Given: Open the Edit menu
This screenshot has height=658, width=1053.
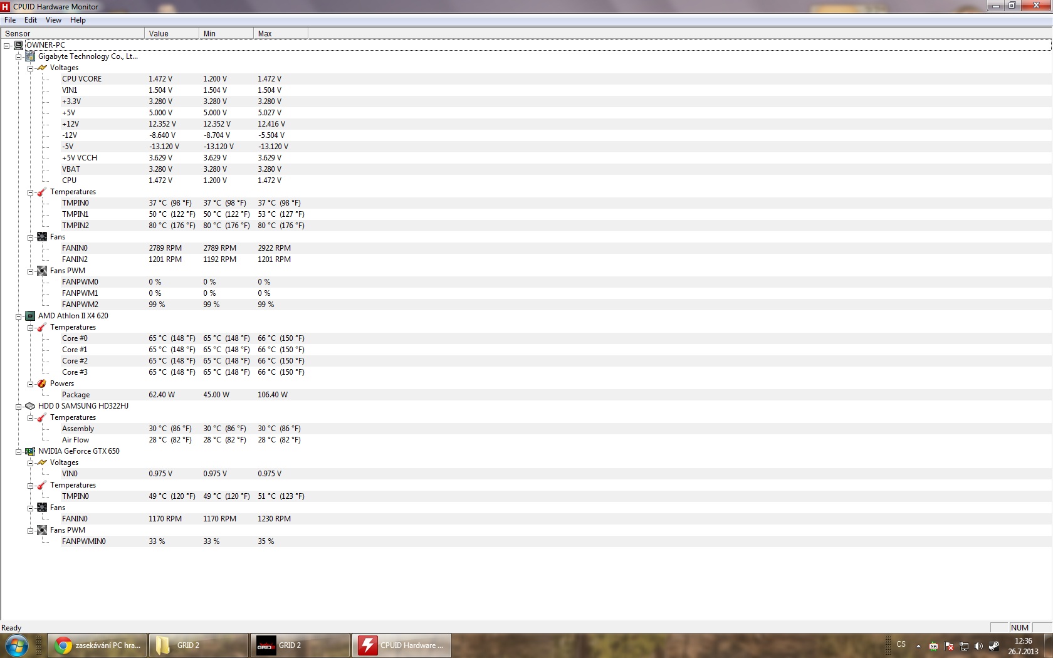Looking at the screenshot, I should coord(31,20).
